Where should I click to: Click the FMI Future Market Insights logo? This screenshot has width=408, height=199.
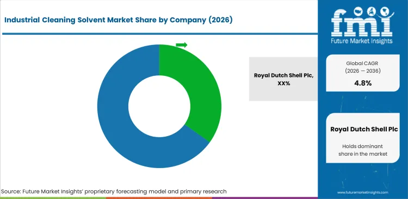point(362,25)
